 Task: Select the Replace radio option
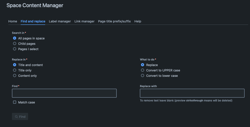[x=143, y=65]
